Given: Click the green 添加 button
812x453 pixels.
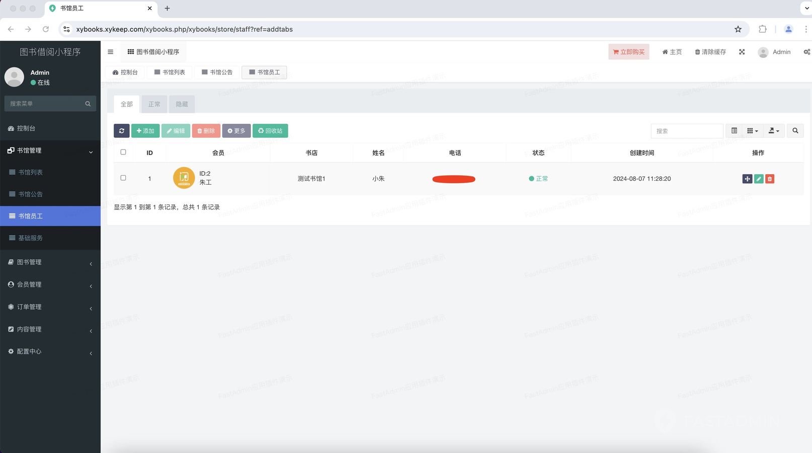Looking at the screenshot, I should coord(145,131).
